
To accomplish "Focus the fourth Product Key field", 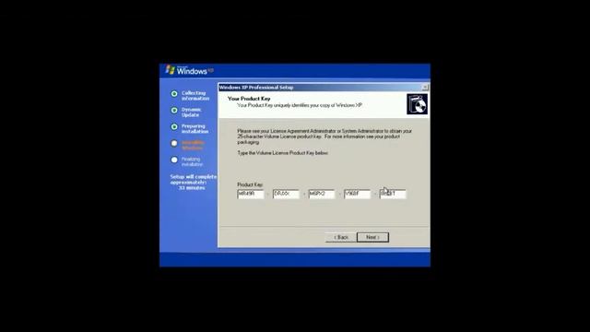I will click(x=357, y=194).
